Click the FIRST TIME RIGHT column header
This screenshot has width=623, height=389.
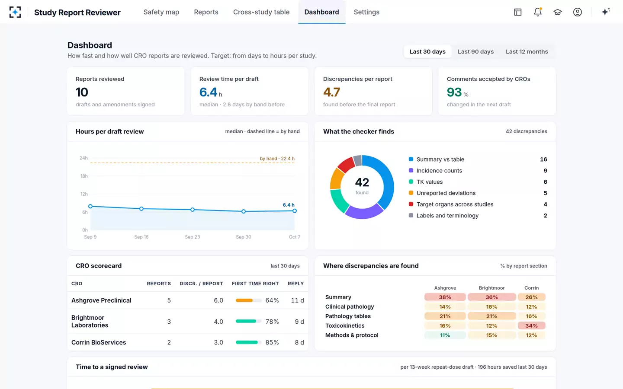pos(255,284)
